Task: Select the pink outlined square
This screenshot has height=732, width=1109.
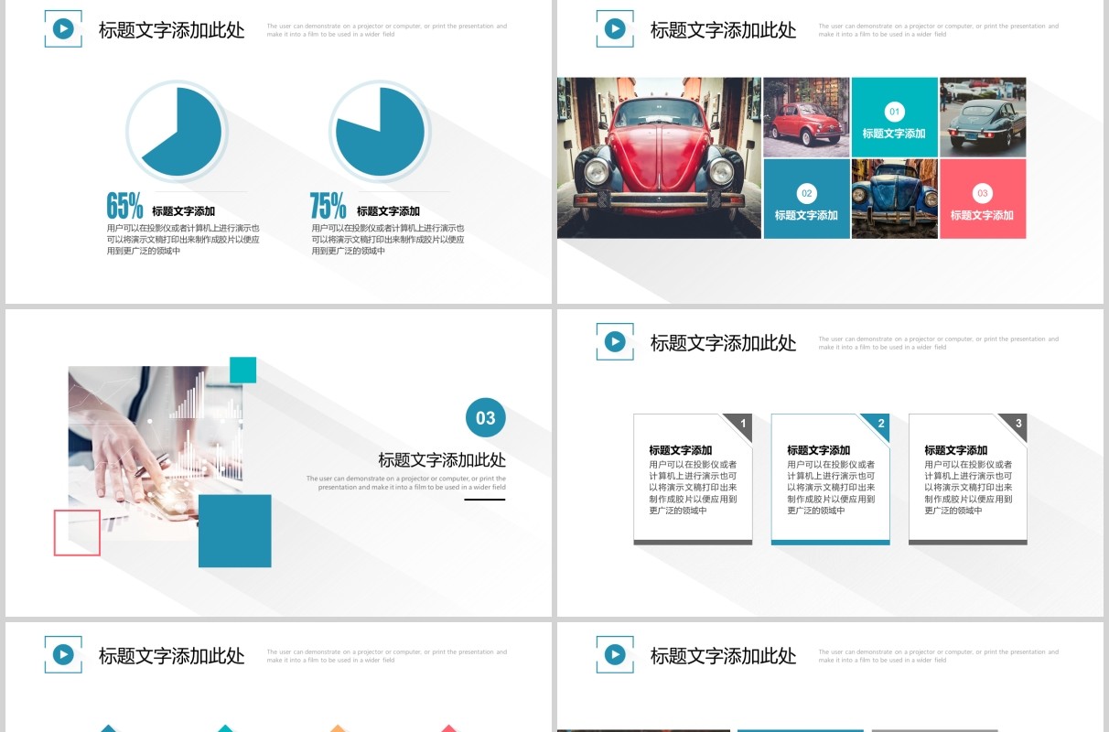Action: pos(77,533)
